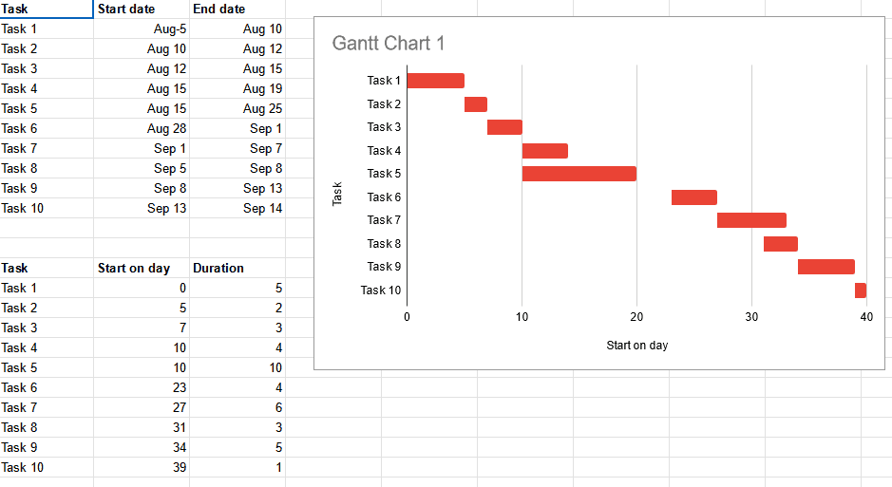Screen dimensions: 892x487
Task: Click the Task 5 duration cell showing 10
Action: coord(237,367)
